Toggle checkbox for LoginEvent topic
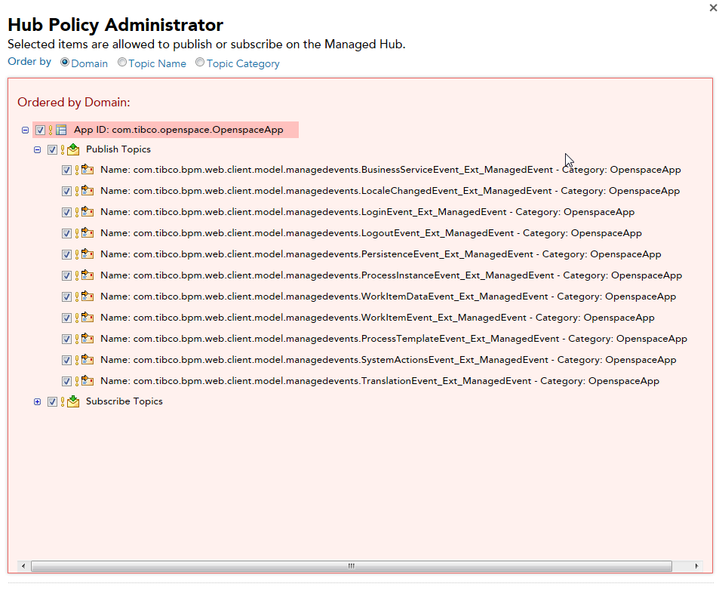The height and width of the screenshot is (590, 722). (x=66, y=212)
